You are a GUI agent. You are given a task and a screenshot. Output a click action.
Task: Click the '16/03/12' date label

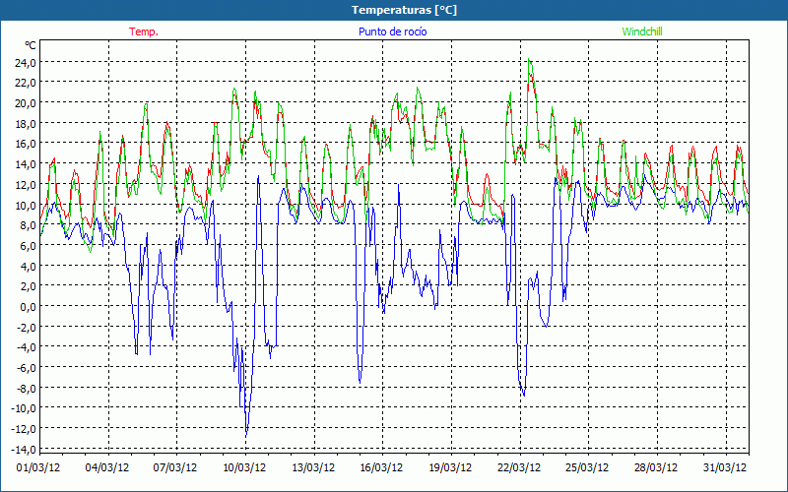click(x=381, y=467)
